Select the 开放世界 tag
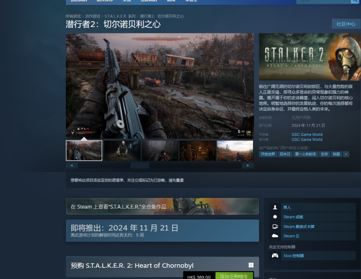361x279 pixels. pyautogui.click(x=268, y=154)
